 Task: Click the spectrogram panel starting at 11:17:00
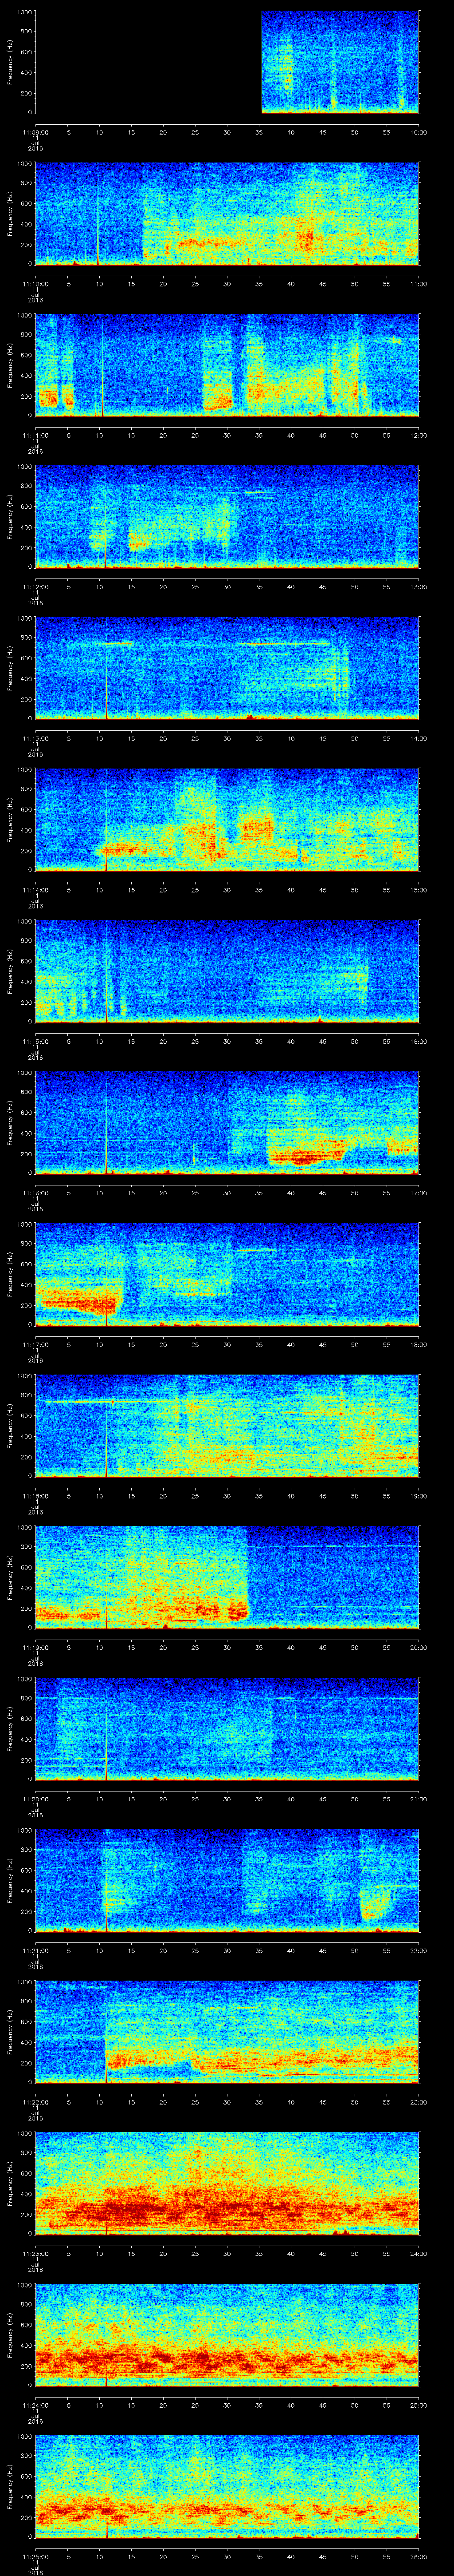coord(227,1274)
